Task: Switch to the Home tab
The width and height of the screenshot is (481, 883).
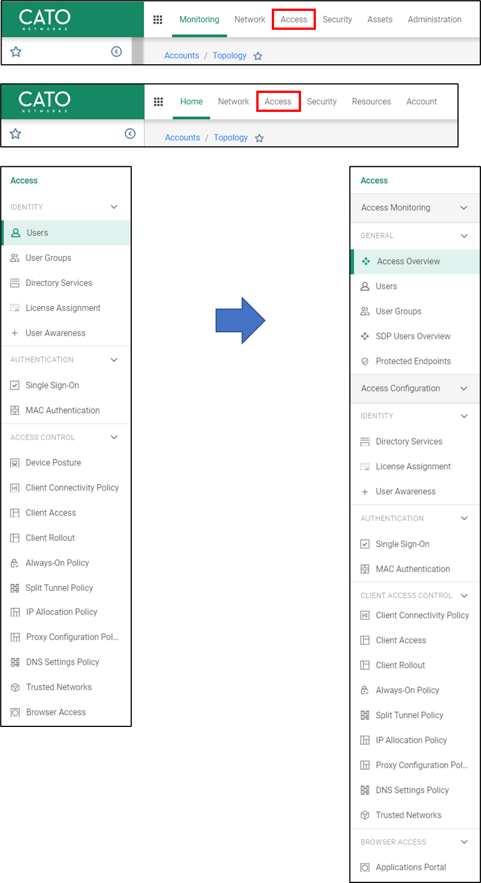Action: coord(191,102)
